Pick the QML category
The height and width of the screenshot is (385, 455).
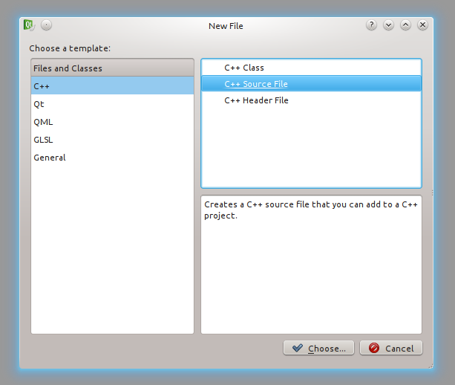43,122
